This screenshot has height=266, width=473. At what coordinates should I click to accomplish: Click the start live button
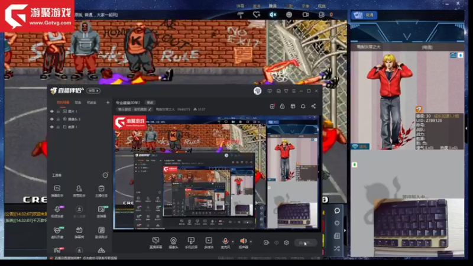pos(305,242)
